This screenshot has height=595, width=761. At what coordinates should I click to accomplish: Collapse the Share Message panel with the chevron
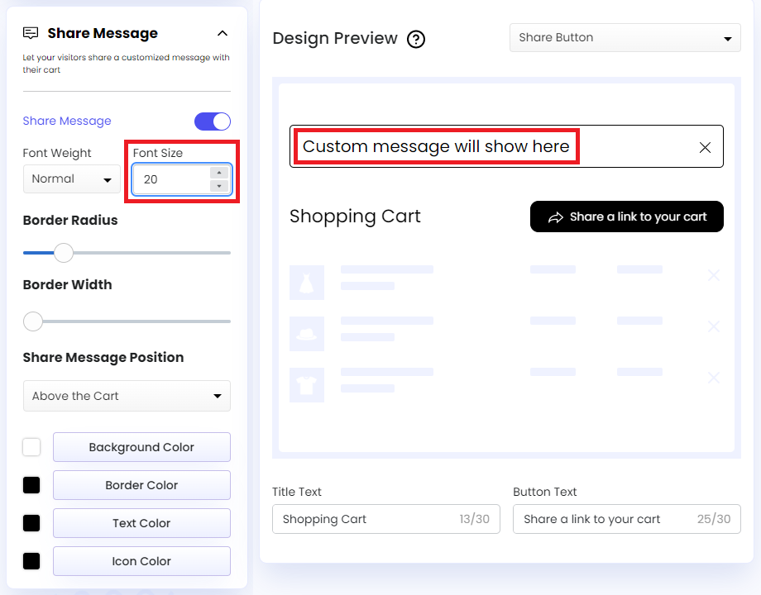point(222,33)
